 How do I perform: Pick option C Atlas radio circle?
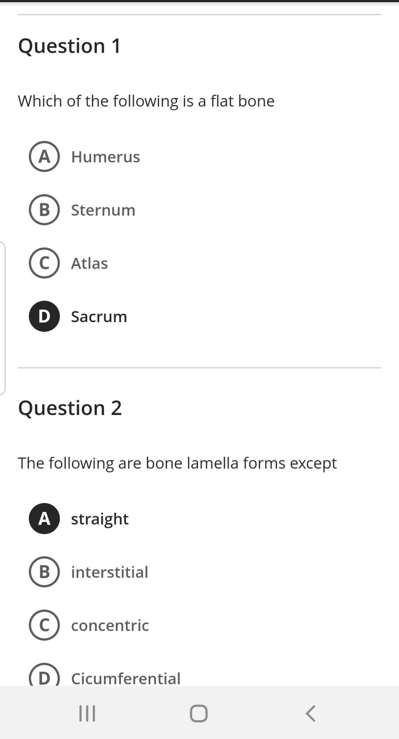[44, 263]
